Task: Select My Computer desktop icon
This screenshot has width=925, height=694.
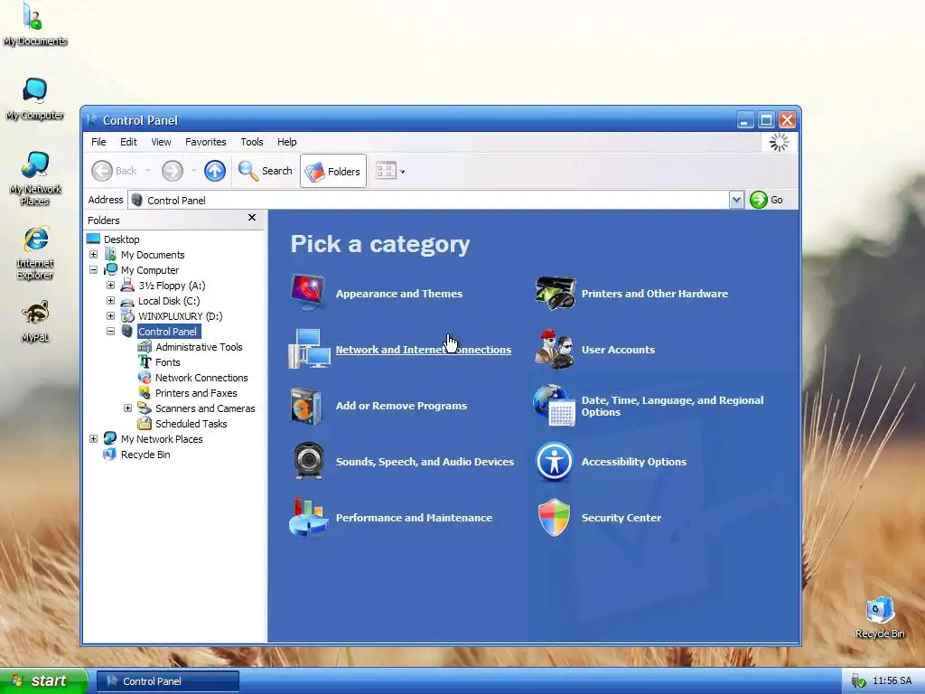Action: (35, 98)
